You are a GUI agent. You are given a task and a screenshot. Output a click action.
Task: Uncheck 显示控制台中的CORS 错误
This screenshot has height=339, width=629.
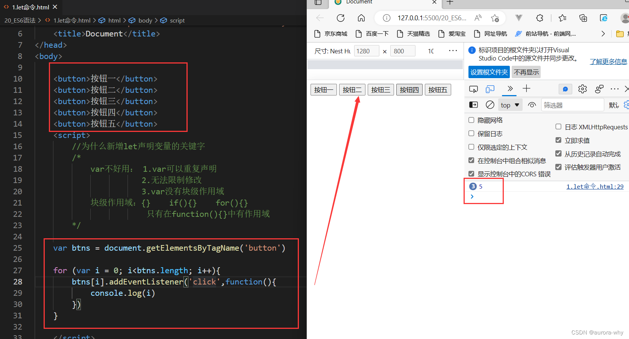pyautogui.click(x=471, y=174)
